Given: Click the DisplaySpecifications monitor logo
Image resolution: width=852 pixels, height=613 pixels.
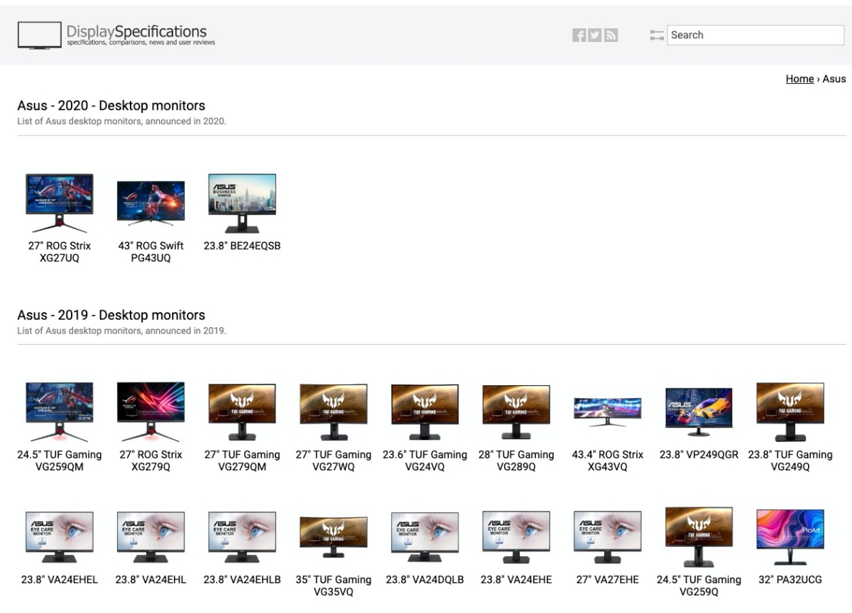Looking at the screenshot, I should pos(40,35).
